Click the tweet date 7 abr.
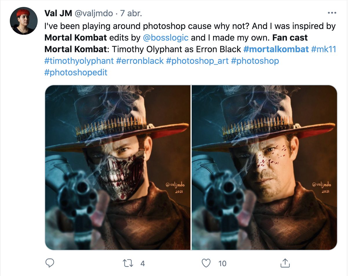This screenshot has width=348, height=276. 131,13
